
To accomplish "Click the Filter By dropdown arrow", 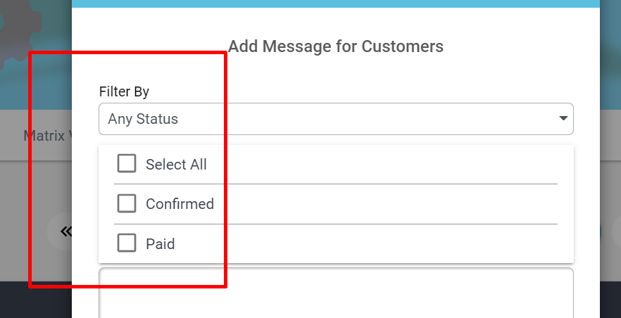I will click(x=563, y=119).
